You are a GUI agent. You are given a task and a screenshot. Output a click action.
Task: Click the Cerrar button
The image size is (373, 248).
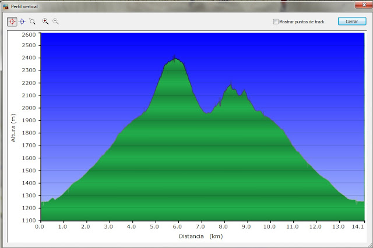352,22
